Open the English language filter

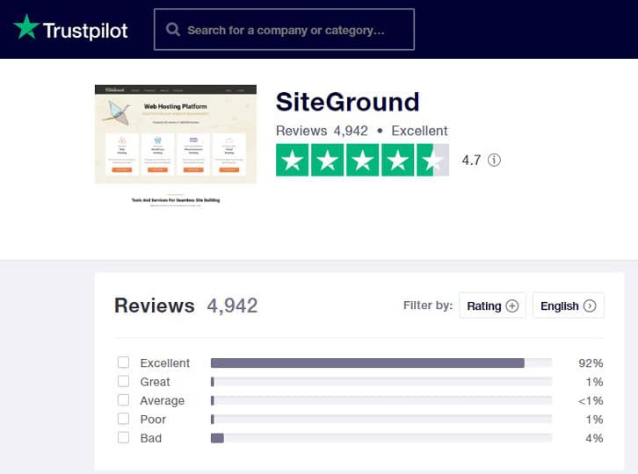coord(568,305)
